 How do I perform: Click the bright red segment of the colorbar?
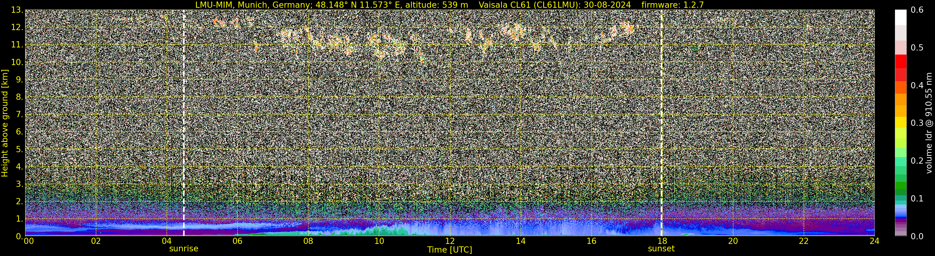point(901,61)
